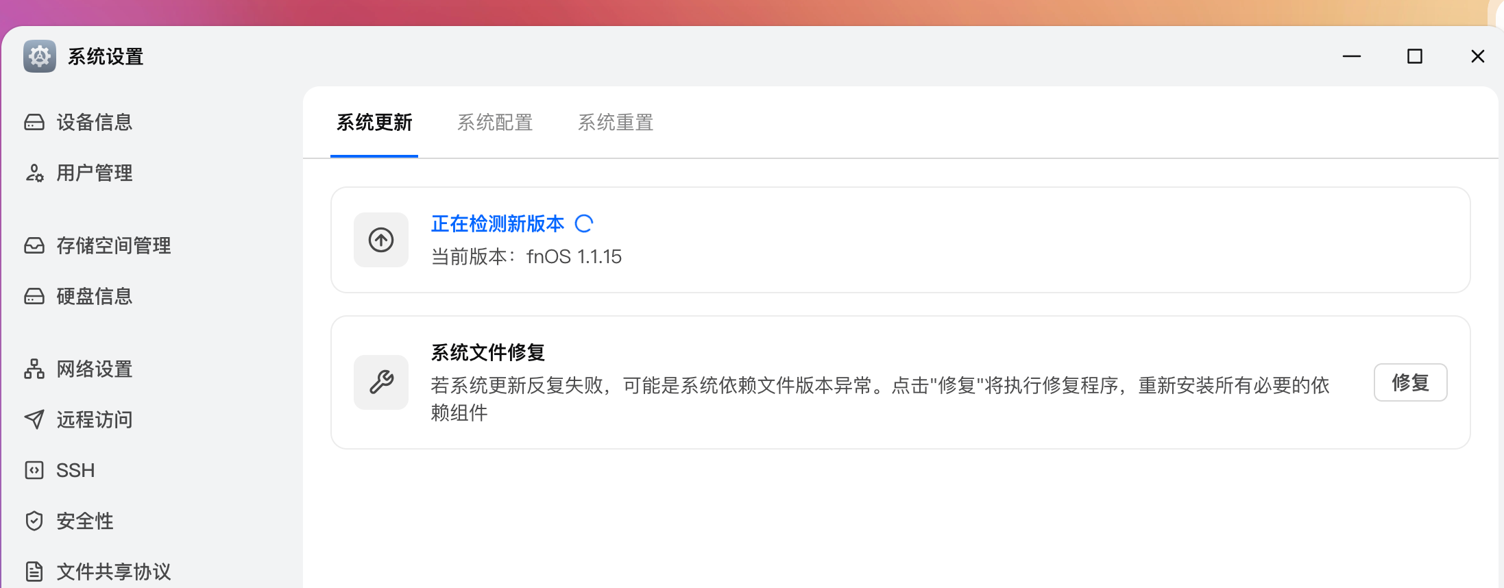The height and width of the screenshot is (588, 1504).
Task: Switch to System Update (系统更新) tab
Action: tap(374, 123)
